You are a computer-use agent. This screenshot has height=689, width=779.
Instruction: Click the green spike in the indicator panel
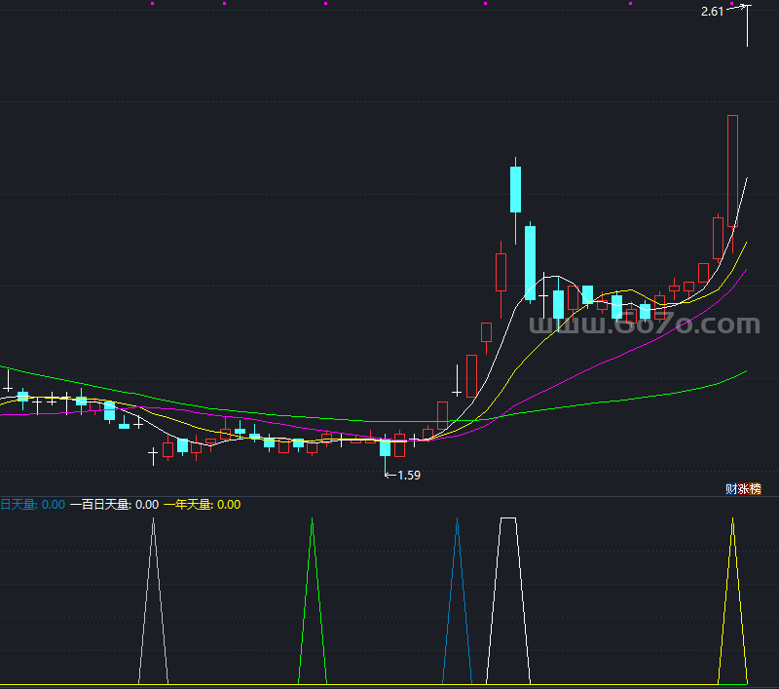click(312, 600)
